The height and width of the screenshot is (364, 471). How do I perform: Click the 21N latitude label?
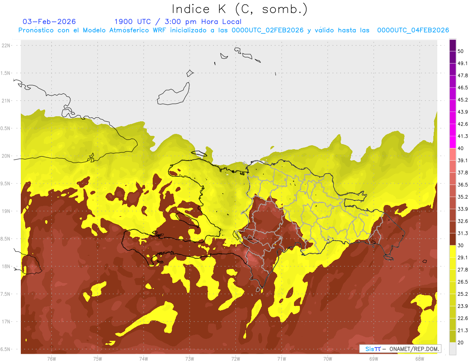point(7,101)
